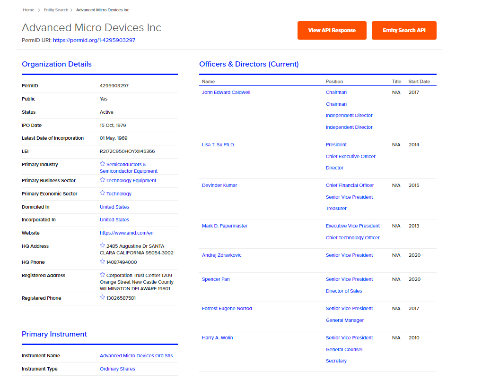Click star icon next to Technology Equipment

pos(102,180)
